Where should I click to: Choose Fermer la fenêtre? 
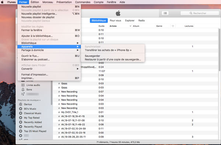click(x=49, y=30)
